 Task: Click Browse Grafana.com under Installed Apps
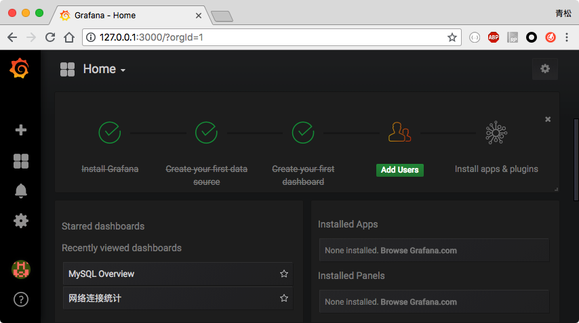(x=419, y=251)
